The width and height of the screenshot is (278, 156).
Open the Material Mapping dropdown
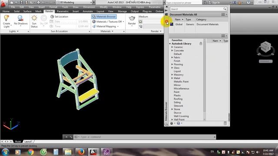tap(105, 26)
